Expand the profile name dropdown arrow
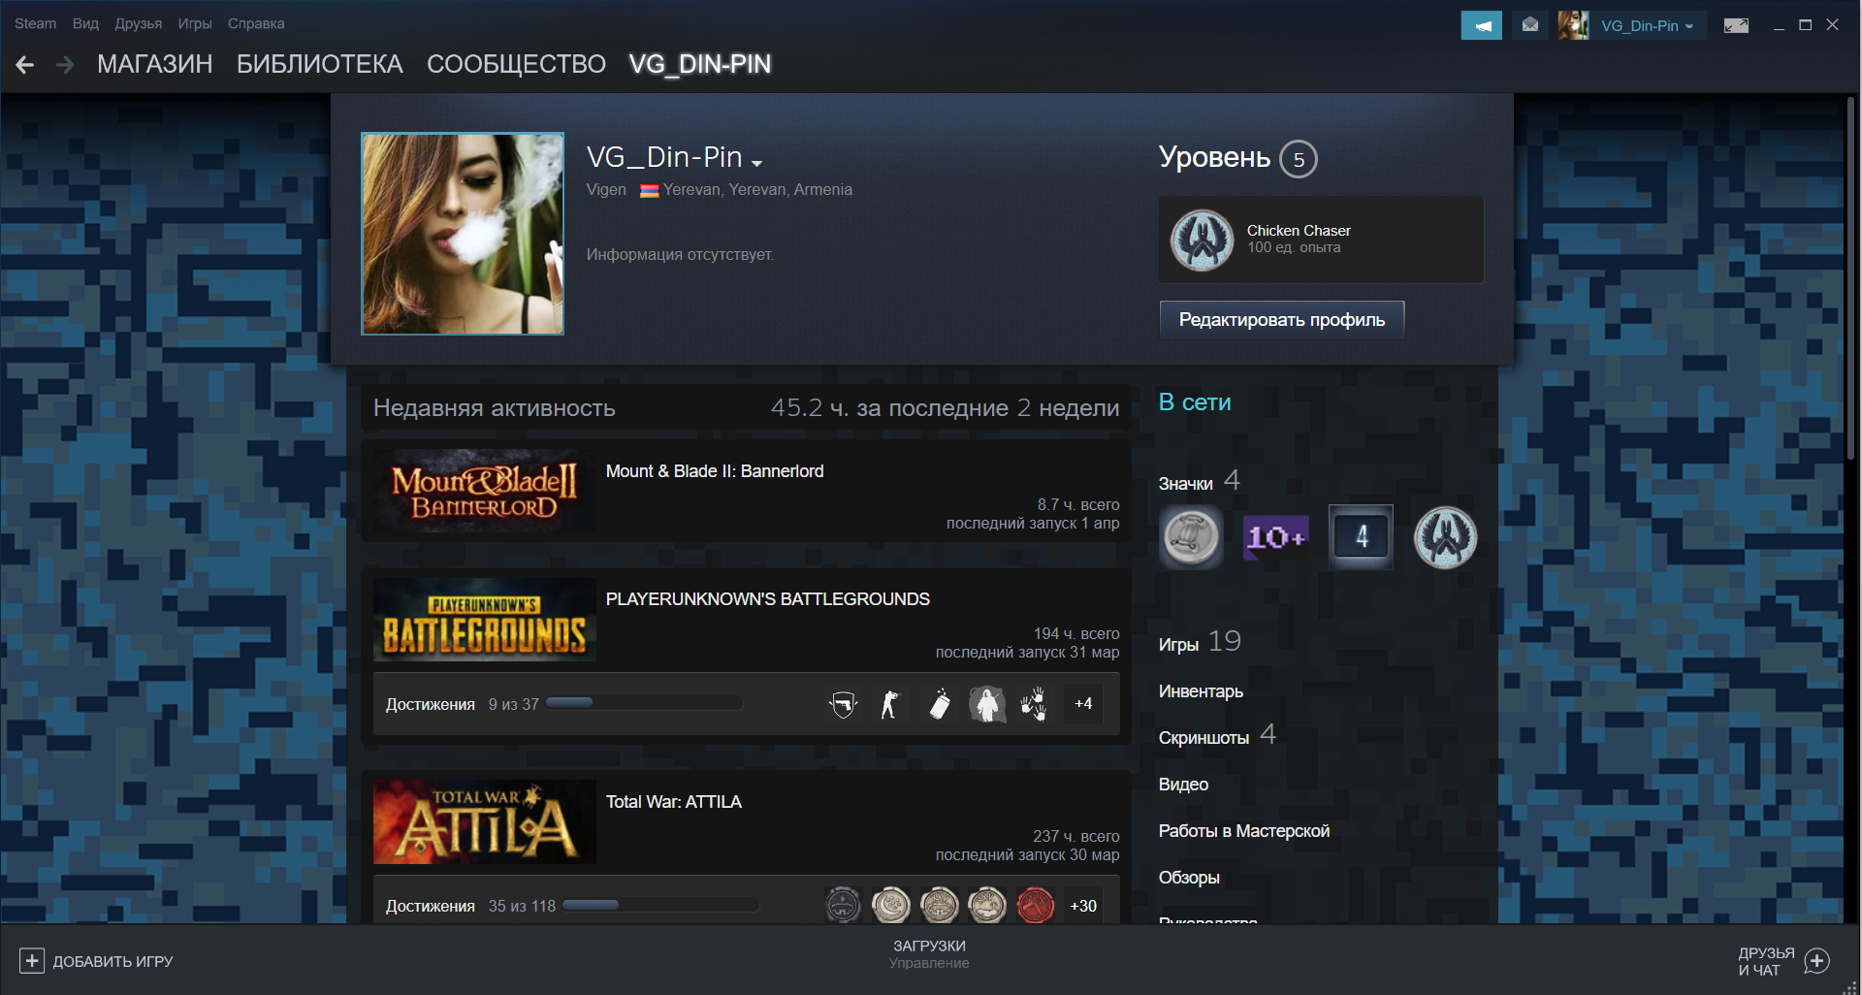Screen dimensions: 1862x995 (757, 163)
